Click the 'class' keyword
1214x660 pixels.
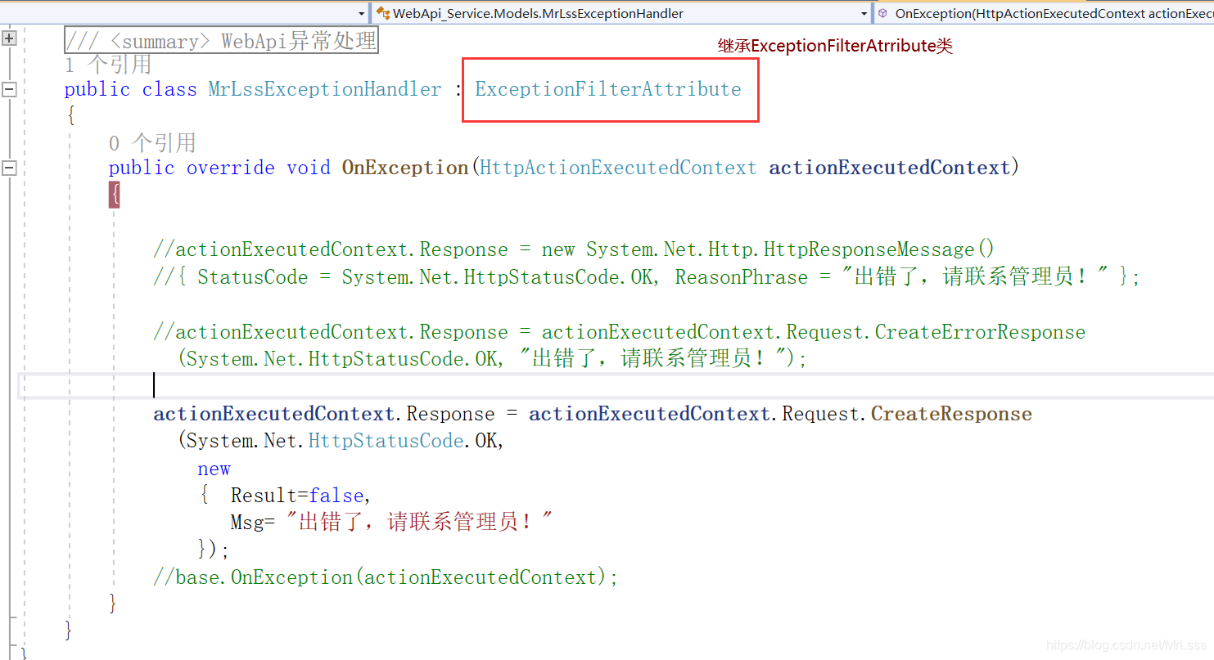point(169,89)
